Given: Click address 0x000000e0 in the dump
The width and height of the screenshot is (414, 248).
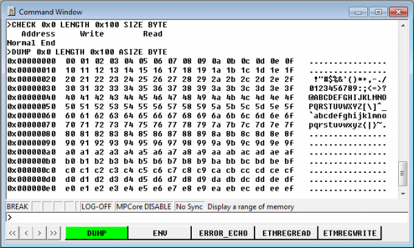Looking at the screenshot, I should pyautogui.click(x=32, y=189).
